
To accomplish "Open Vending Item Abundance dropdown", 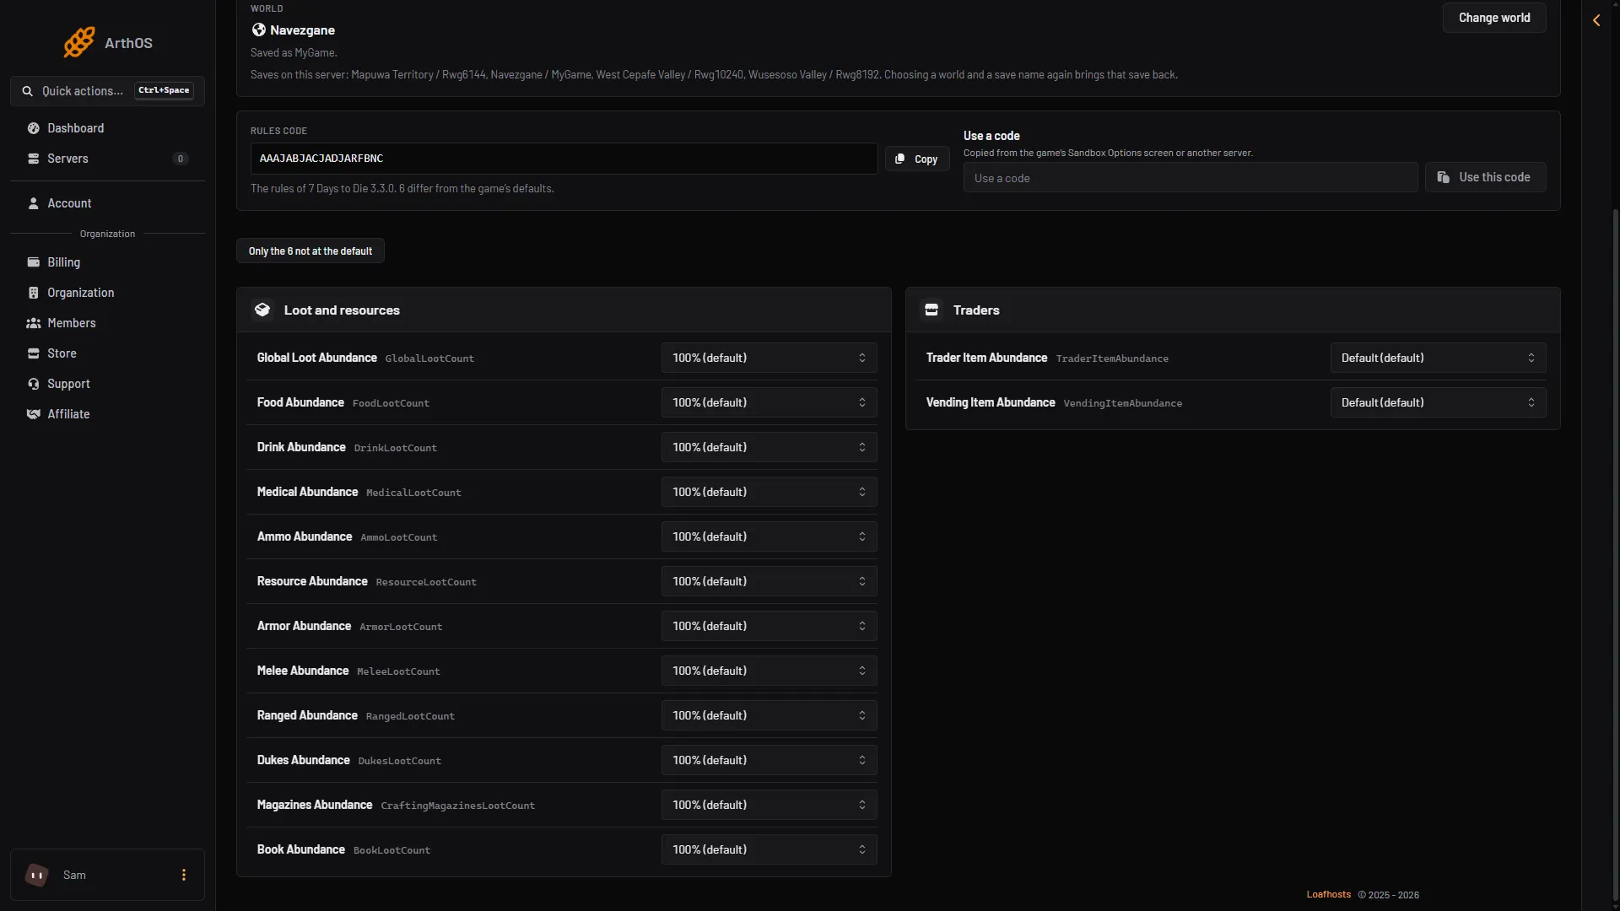I will coord(1438,402).
